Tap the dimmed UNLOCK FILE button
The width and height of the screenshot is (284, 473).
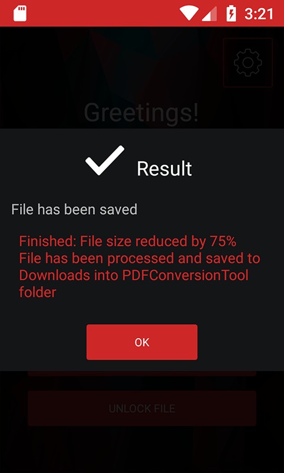click(x=142, y=409)
